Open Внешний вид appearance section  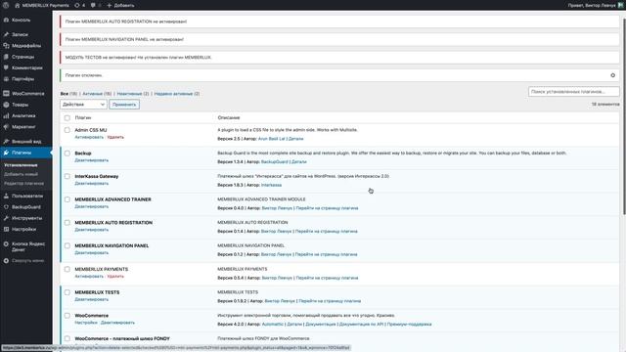click(x=26, y=141)
